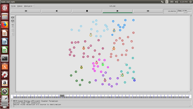This screenshot has height=109, width=193.
Task: Click the fast forward button
Action: (148, 11)
